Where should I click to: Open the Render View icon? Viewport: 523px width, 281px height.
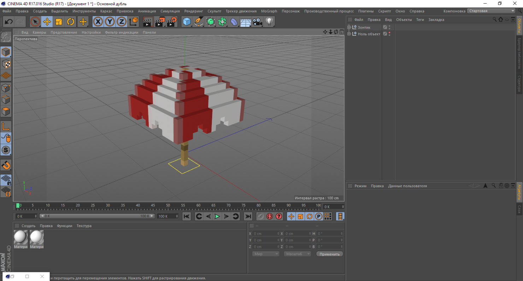click(x=148, y=22)
